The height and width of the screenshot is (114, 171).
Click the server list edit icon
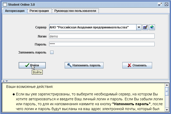tap(145, 27)
